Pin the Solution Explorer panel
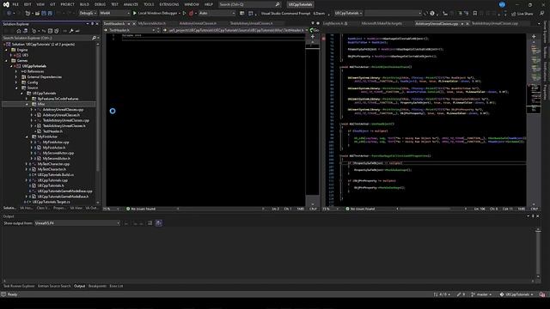Image resolution: width=550 pixels, height=309 pixels. (x=92, y=24)
